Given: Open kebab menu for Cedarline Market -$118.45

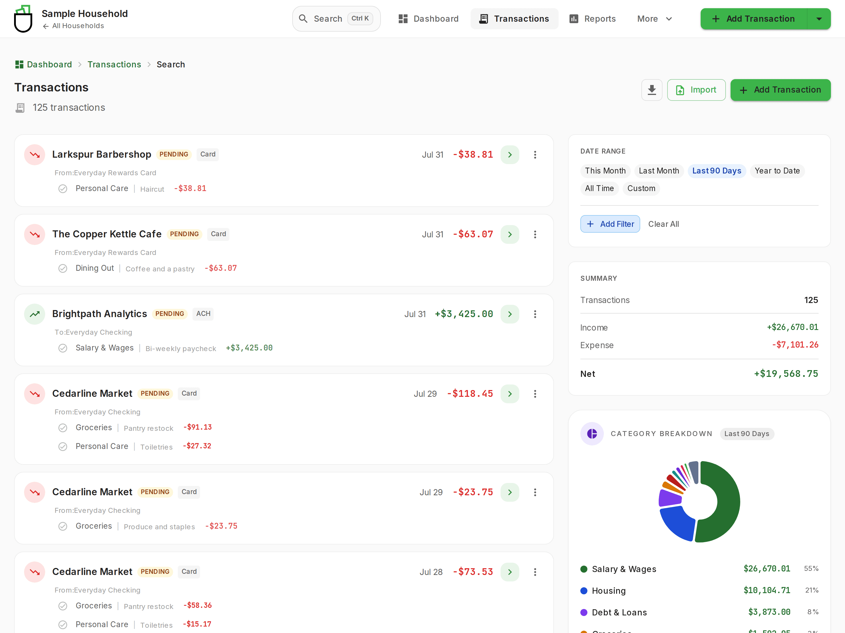Looking at the screenshot, I should click(535, 394).
